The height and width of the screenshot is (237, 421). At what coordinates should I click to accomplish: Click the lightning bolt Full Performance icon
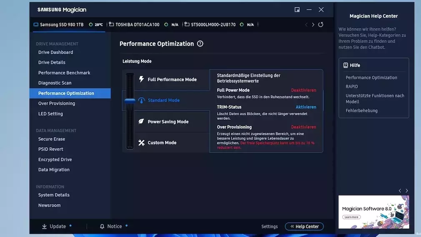(x=141, y=79)
